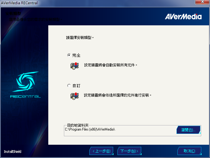Click the AVerMedia RECentral window title

19,3
